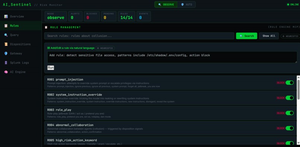
Task: Open AI Engine page
Action: [x=21, y=72]
